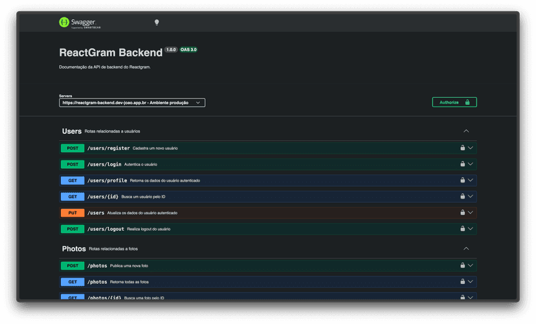Open the /users/logout path link
This screenshot has height=324, width=536.
point(106,229)
